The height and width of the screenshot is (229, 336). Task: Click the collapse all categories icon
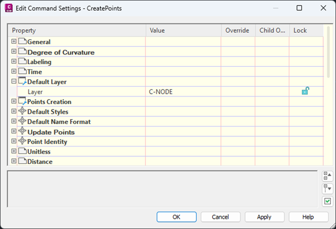pyautogui.click(x=327, y=189)
